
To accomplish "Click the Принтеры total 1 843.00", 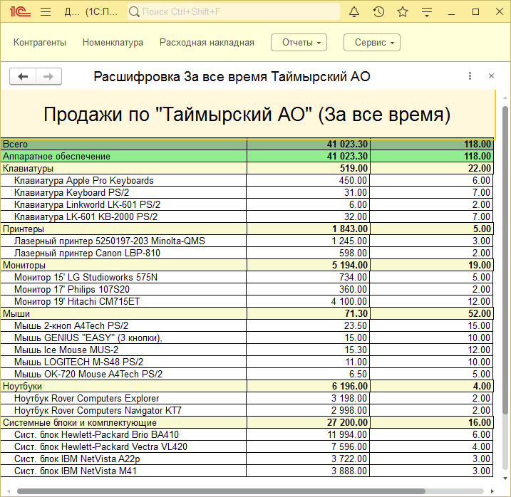I will (350, 229).
